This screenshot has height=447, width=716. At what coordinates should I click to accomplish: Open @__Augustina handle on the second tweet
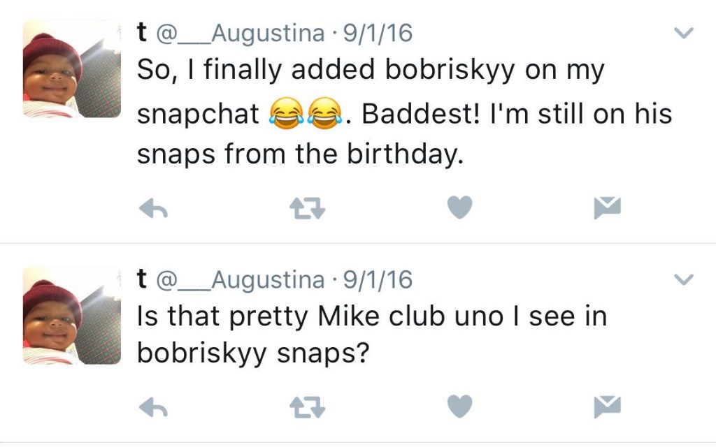240,280
